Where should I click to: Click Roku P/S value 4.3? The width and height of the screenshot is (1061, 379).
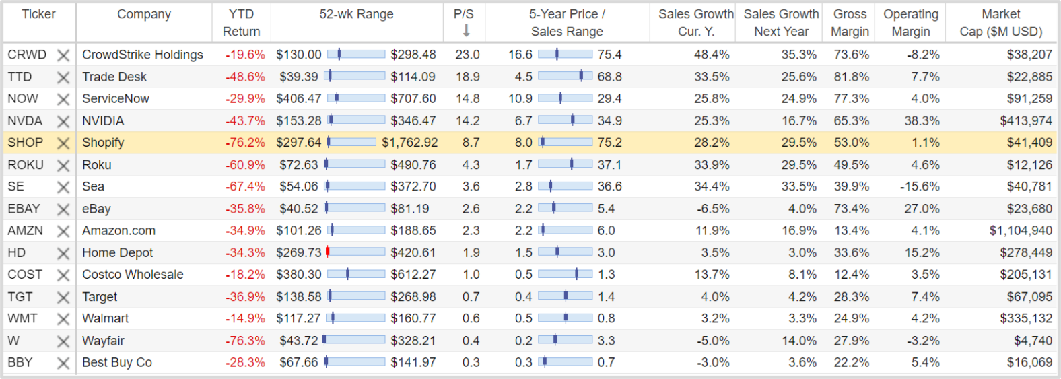[x=471, y=164]
